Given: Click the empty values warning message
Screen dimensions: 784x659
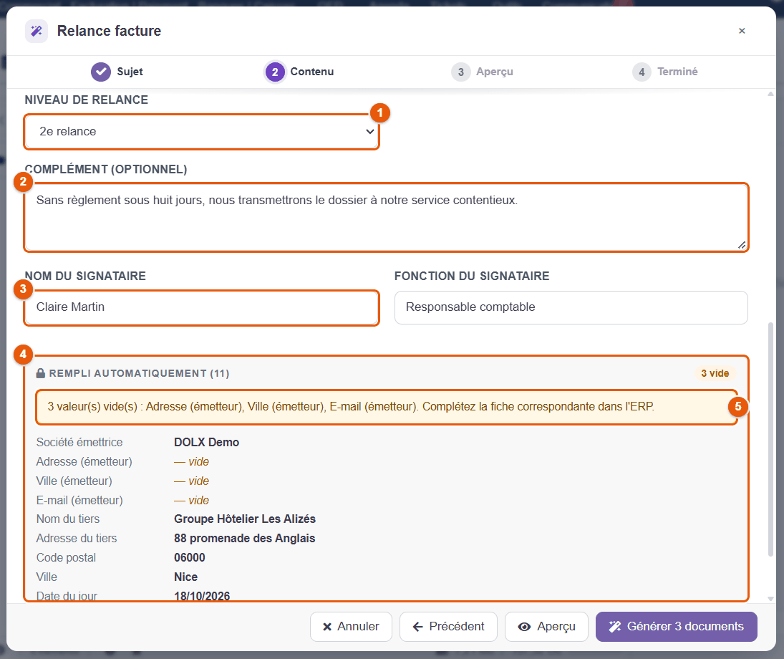Looking at the screenshot, I should (x=386, y=407).
